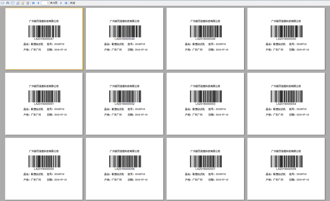The width and height of the screenshot is (330, 201).
Task: Click the 共15页 total pages label
Action: [x=54, y=3]
